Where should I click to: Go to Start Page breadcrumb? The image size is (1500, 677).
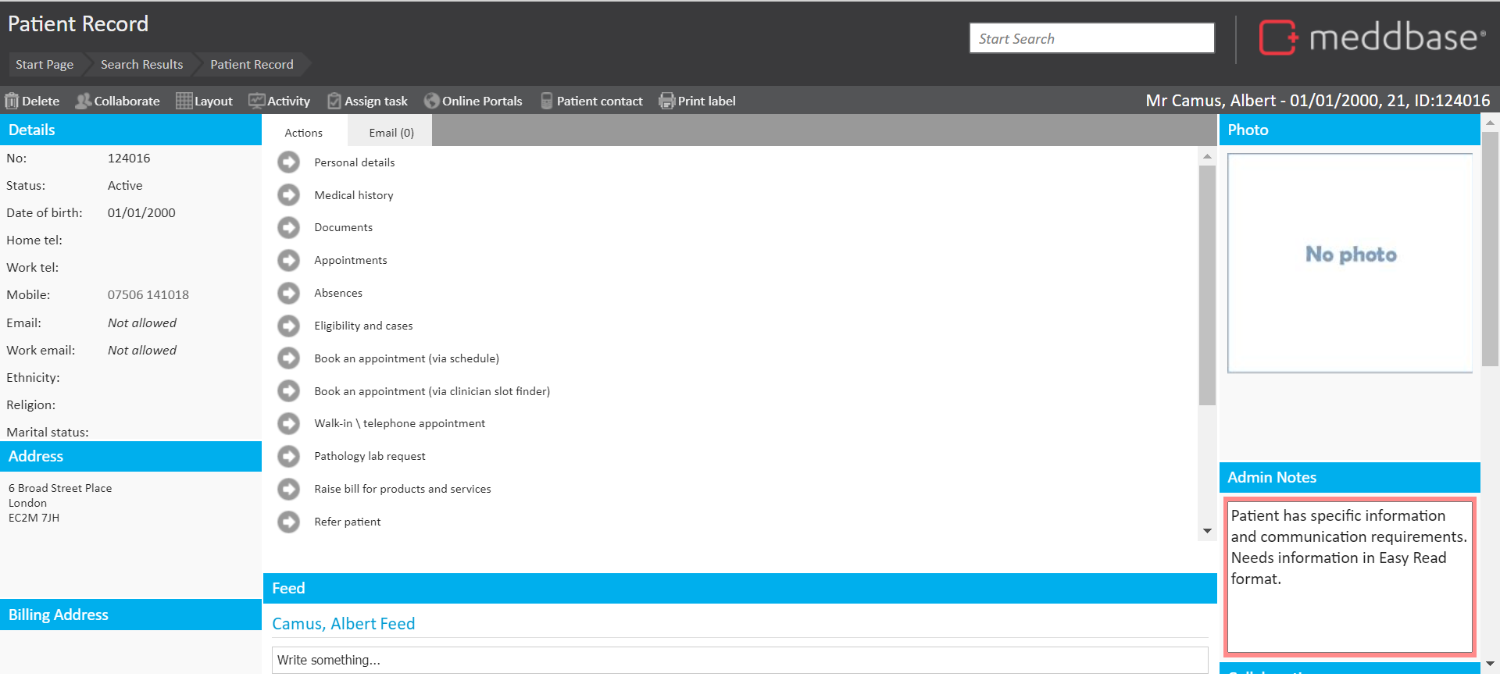tap(45, 64)
